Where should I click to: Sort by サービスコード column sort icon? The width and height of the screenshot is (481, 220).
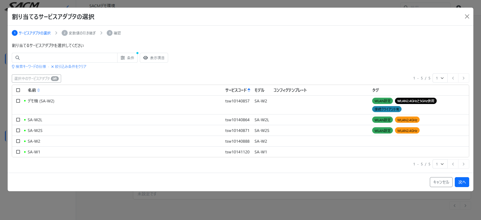coord(249,90)
